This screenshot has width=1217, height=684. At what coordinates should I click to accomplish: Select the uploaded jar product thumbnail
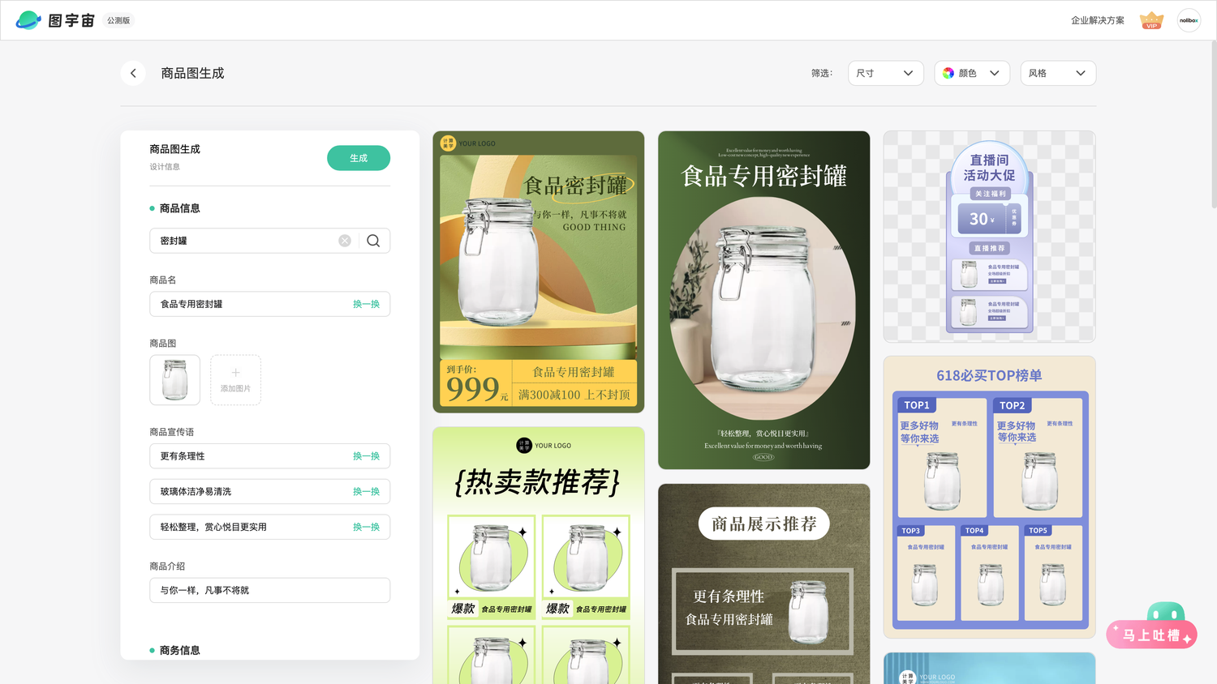174,380
